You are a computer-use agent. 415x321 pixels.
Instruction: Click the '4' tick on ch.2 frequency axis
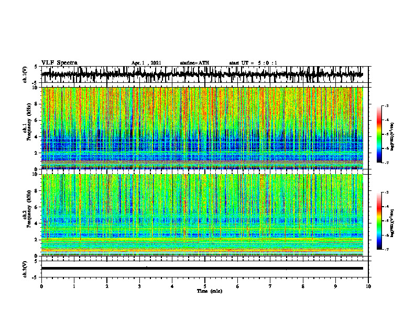pyautogui.click(x=37, y=223)
